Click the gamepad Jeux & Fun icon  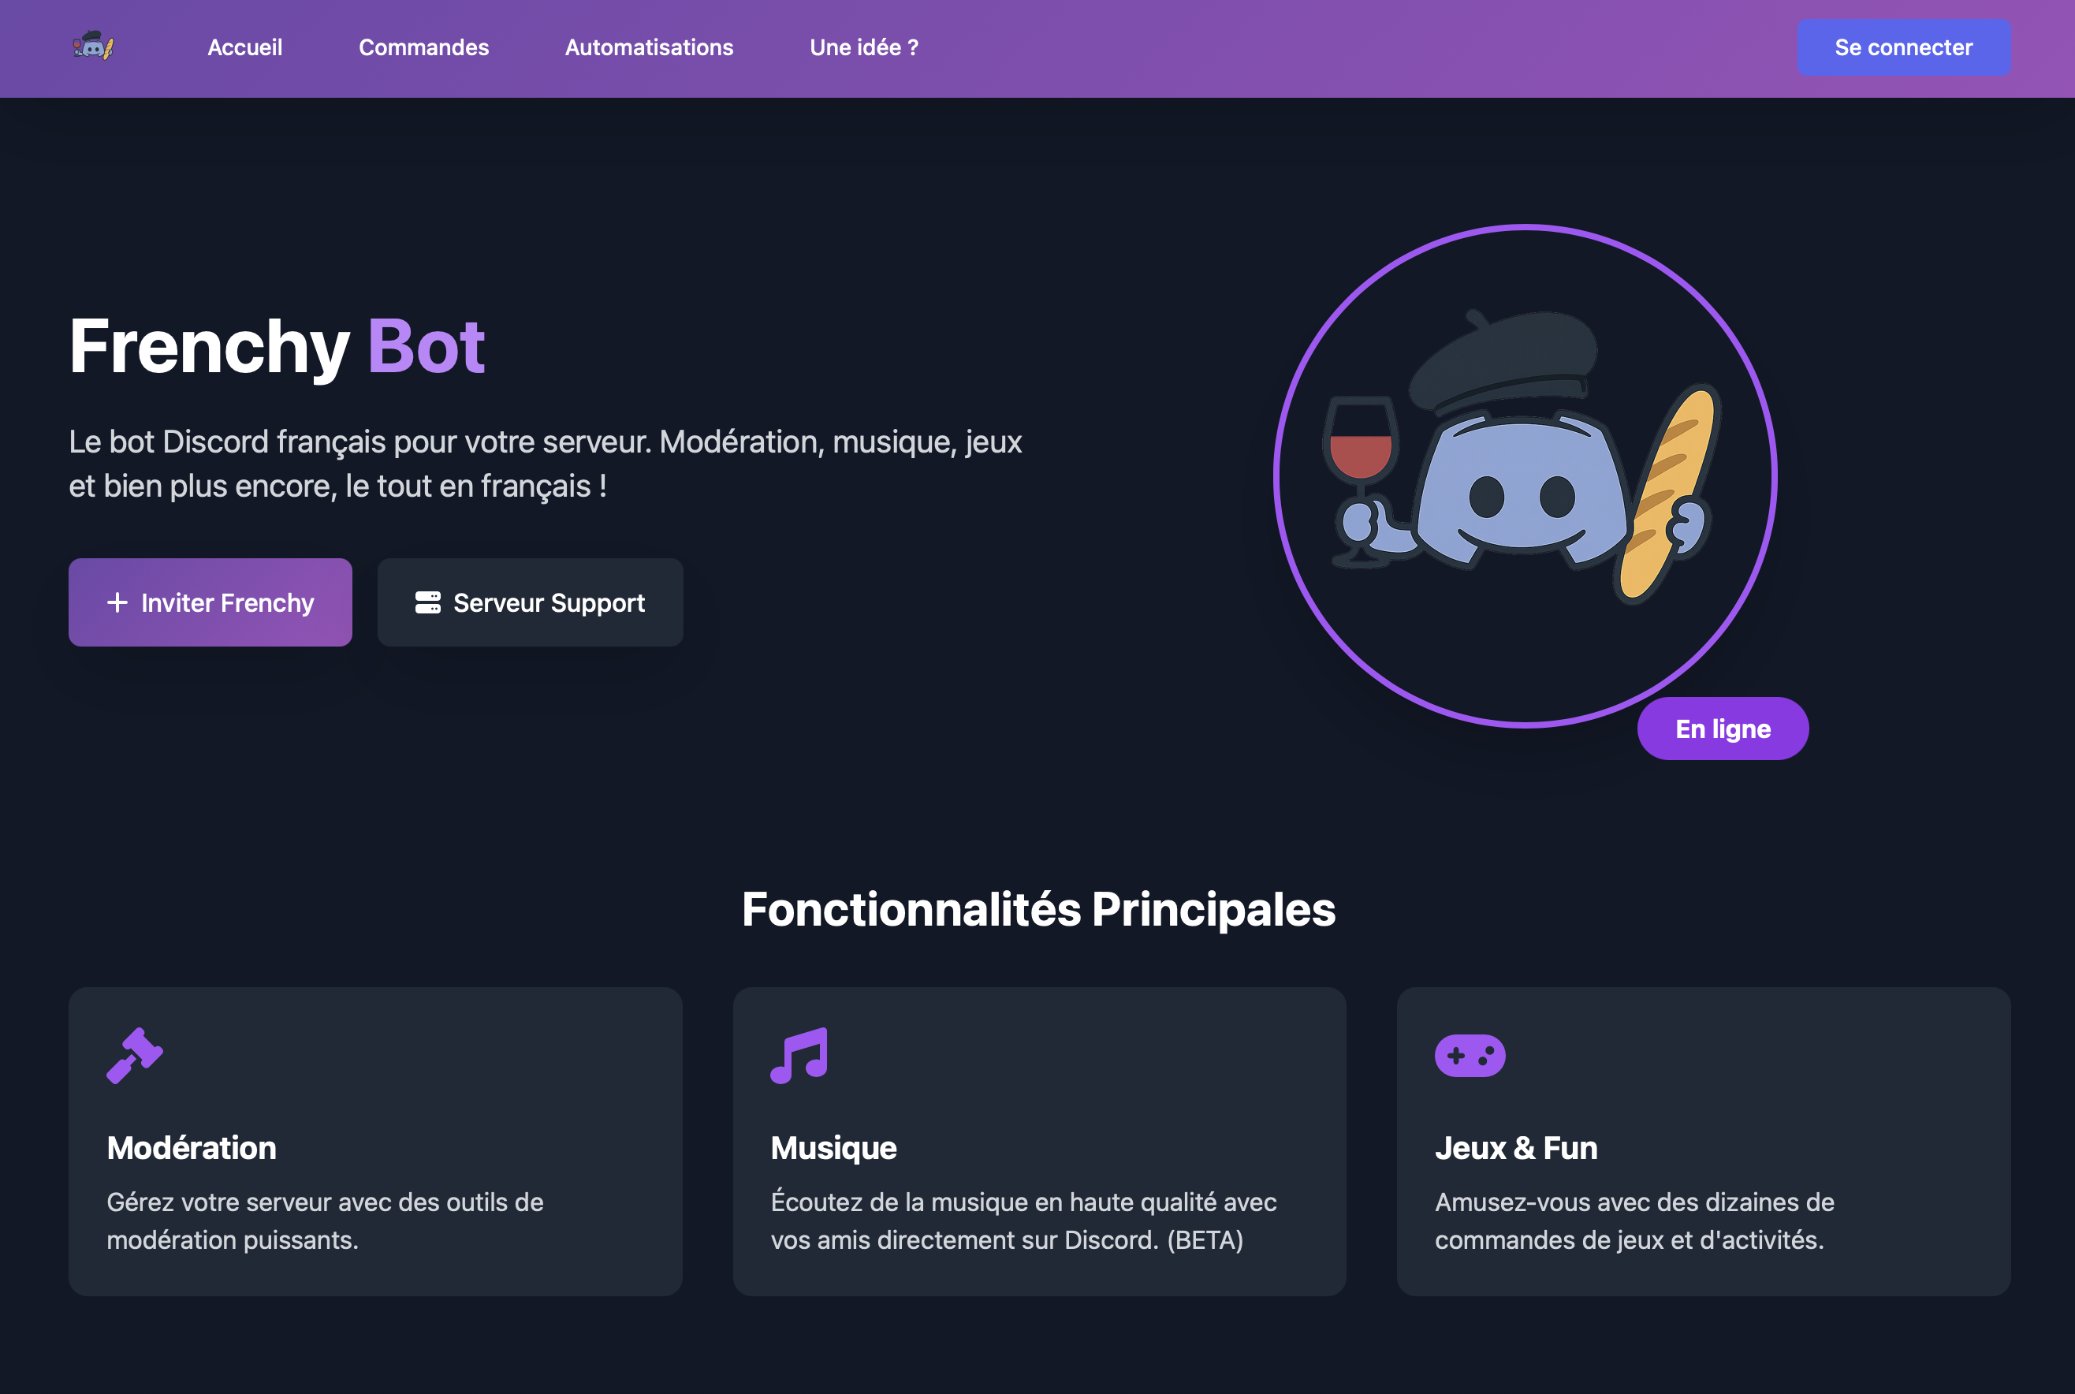[x=1470, y=1055]
